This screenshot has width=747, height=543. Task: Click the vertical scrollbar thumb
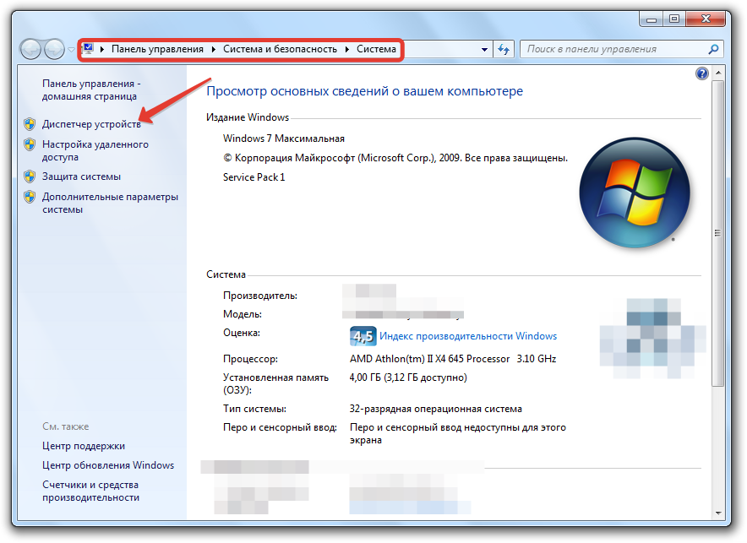[718, 233]
